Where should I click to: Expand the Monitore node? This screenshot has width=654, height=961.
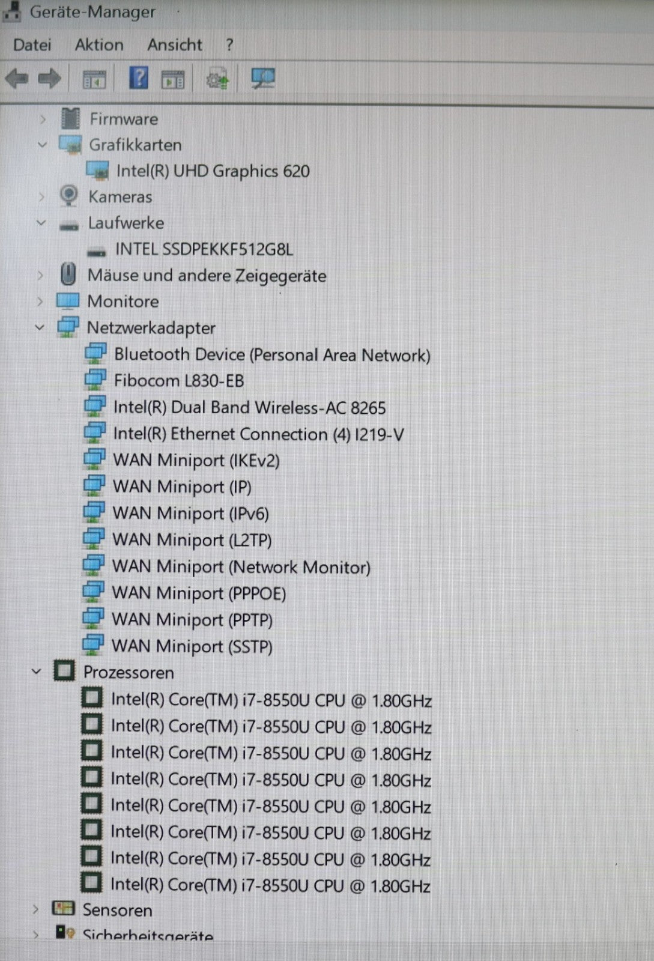tap(40, 302)
